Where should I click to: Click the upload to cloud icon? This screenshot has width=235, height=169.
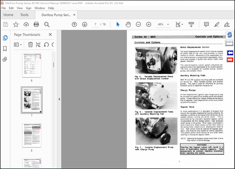pos(26,24)
